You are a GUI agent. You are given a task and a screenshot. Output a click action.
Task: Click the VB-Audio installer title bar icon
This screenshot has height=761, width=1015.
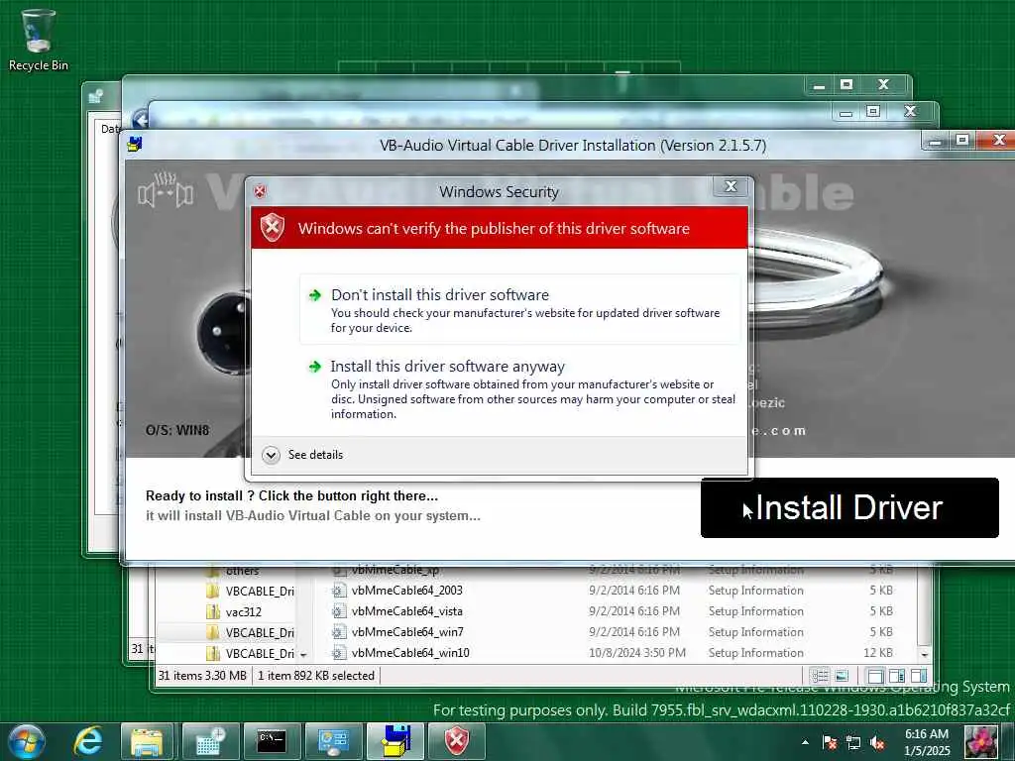(x=135, y=144)
